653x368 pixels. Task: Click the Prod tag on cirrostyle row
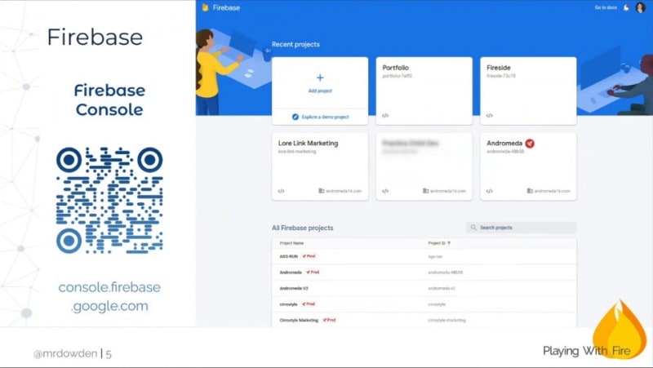pos(309,304)
